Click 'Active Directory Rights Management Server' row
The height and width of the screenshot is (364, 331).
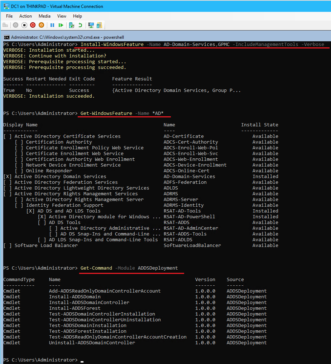[x=141, y=200]
